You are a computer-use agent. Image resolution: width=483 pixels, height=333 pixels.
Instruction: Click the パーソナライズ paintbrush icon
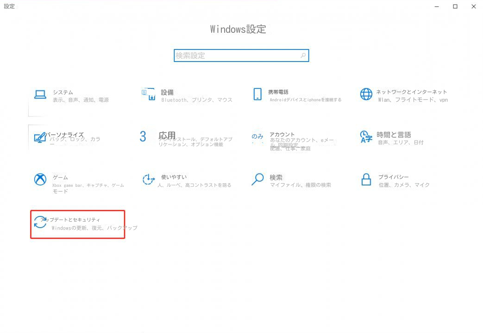click(x=40, y=137)
